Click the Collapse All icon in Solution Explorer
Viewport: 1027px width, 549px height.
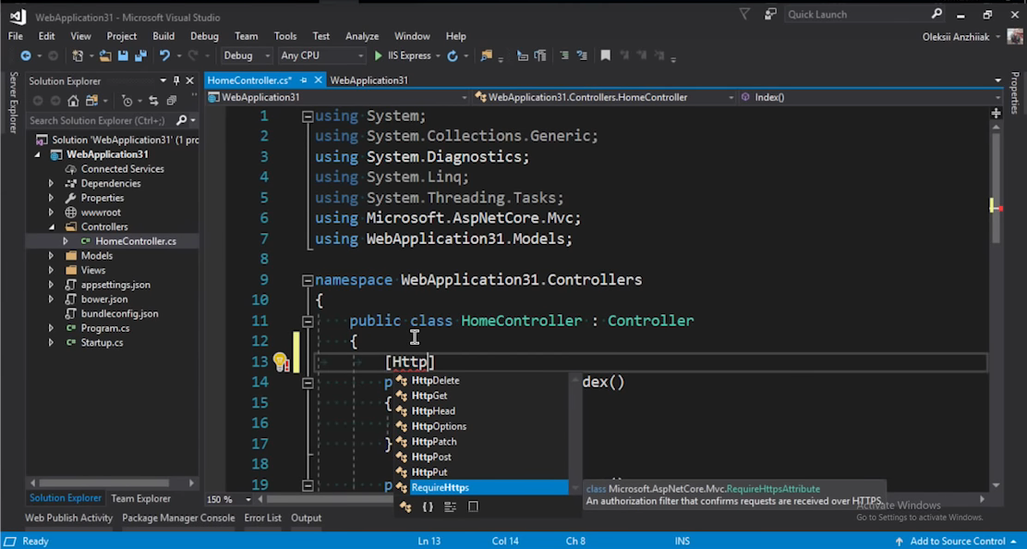(x=172, y=101)
